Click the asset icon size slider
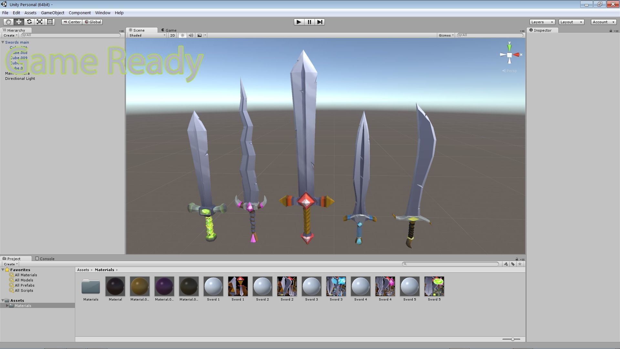 click(x=512, y=339)
